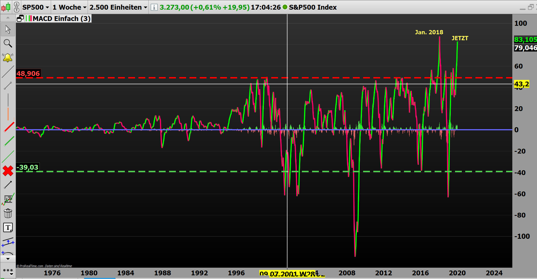Click the trash can to delete drawings
Screen dimensions: 537x279
click(8, 213)
